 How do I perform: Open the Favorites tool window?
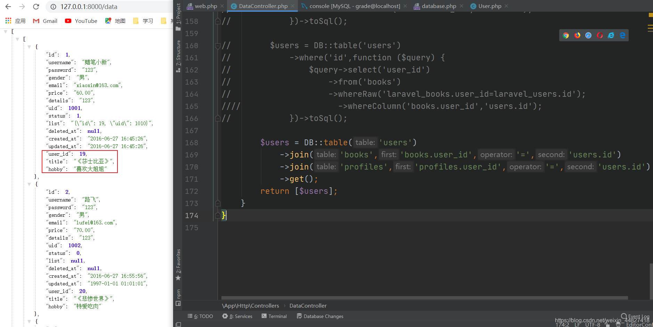178,265
